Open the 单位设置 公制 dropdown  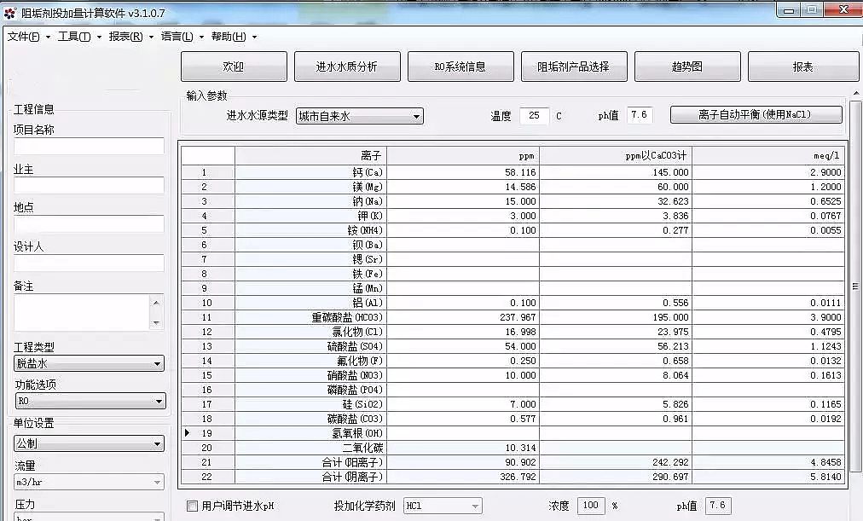[158, 442]
